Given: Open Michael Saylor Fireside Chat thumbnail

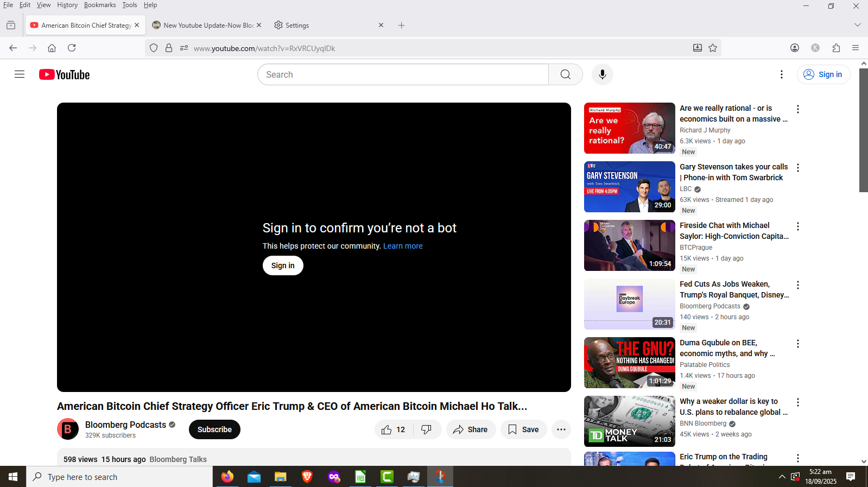Looking at the screenshot, I should (x=629, y=245).
